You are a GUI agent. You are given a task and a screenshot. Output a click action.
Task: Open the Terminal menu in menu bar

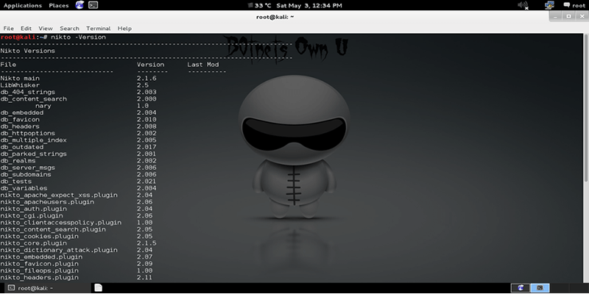(99, 28)
